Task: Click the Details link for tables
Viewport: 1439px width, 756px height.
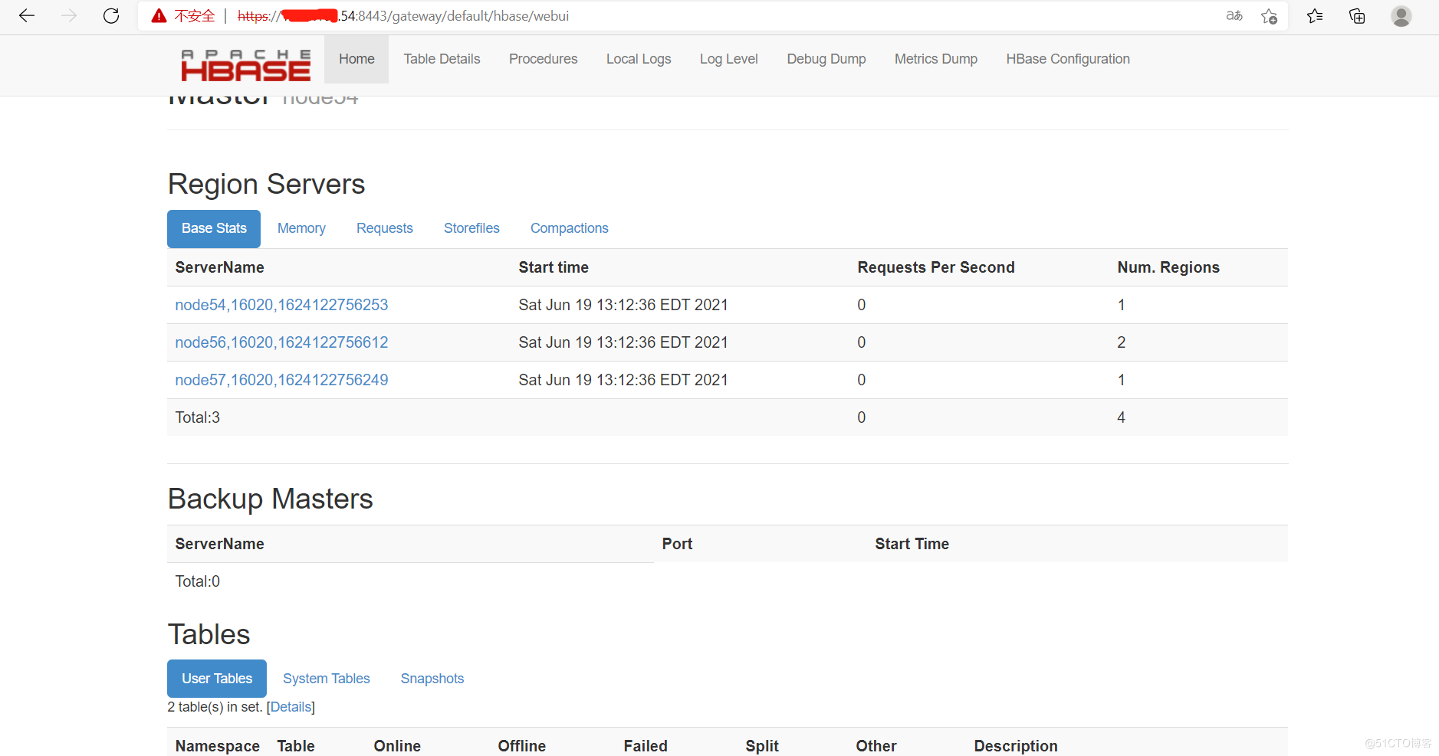Action: tap(291, 707)
